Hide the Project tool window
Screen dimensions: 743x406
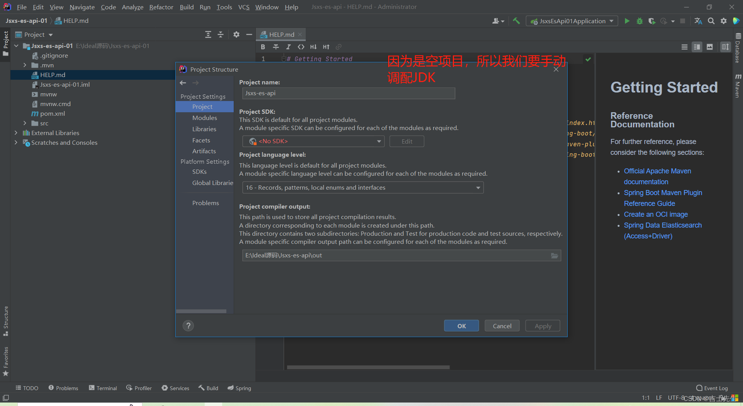point(249,34)
